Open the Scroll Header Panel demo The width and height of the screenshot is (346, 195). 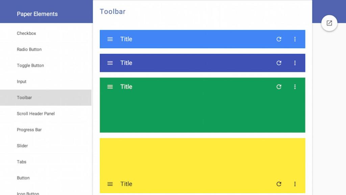(x=36, y=114)
